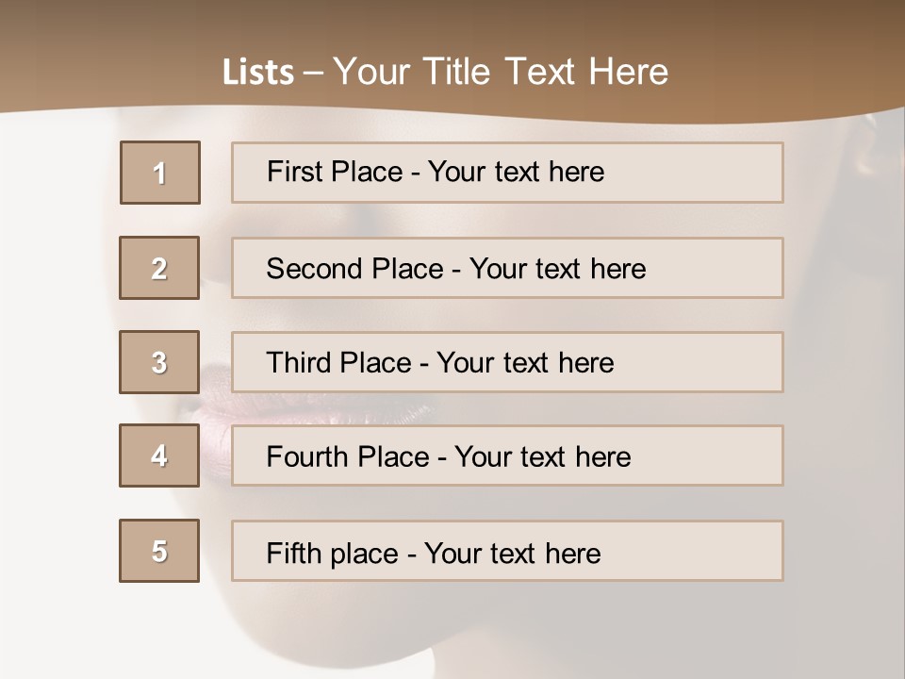Click the word Your in the heading
905x679 pixels.
(374, 73)
